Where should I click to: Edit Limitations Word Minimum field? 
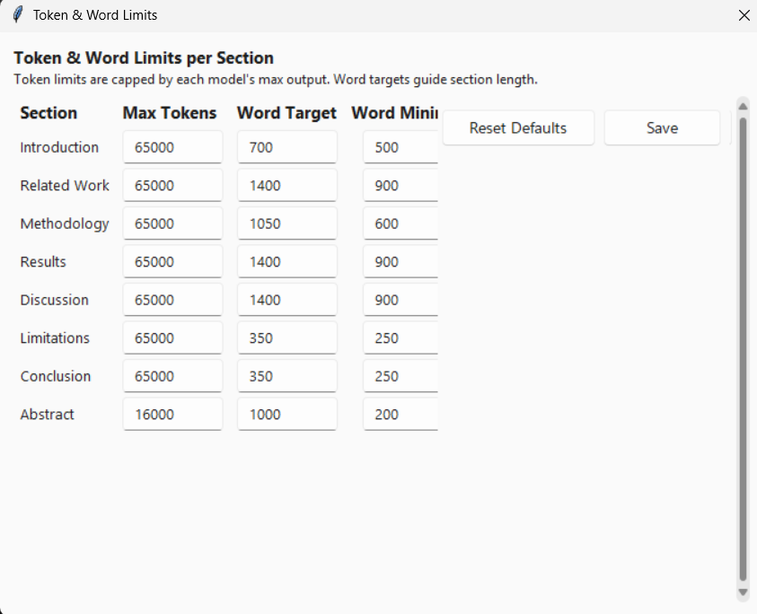pos(401,338)
